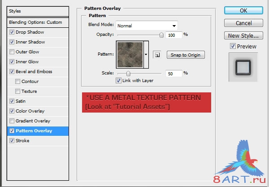Open Satin settings
The image size is (269, 187).
[21, 101]
